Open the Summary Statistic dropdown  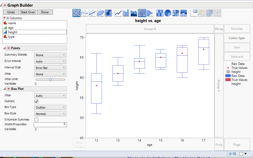(x=50, y=55)
